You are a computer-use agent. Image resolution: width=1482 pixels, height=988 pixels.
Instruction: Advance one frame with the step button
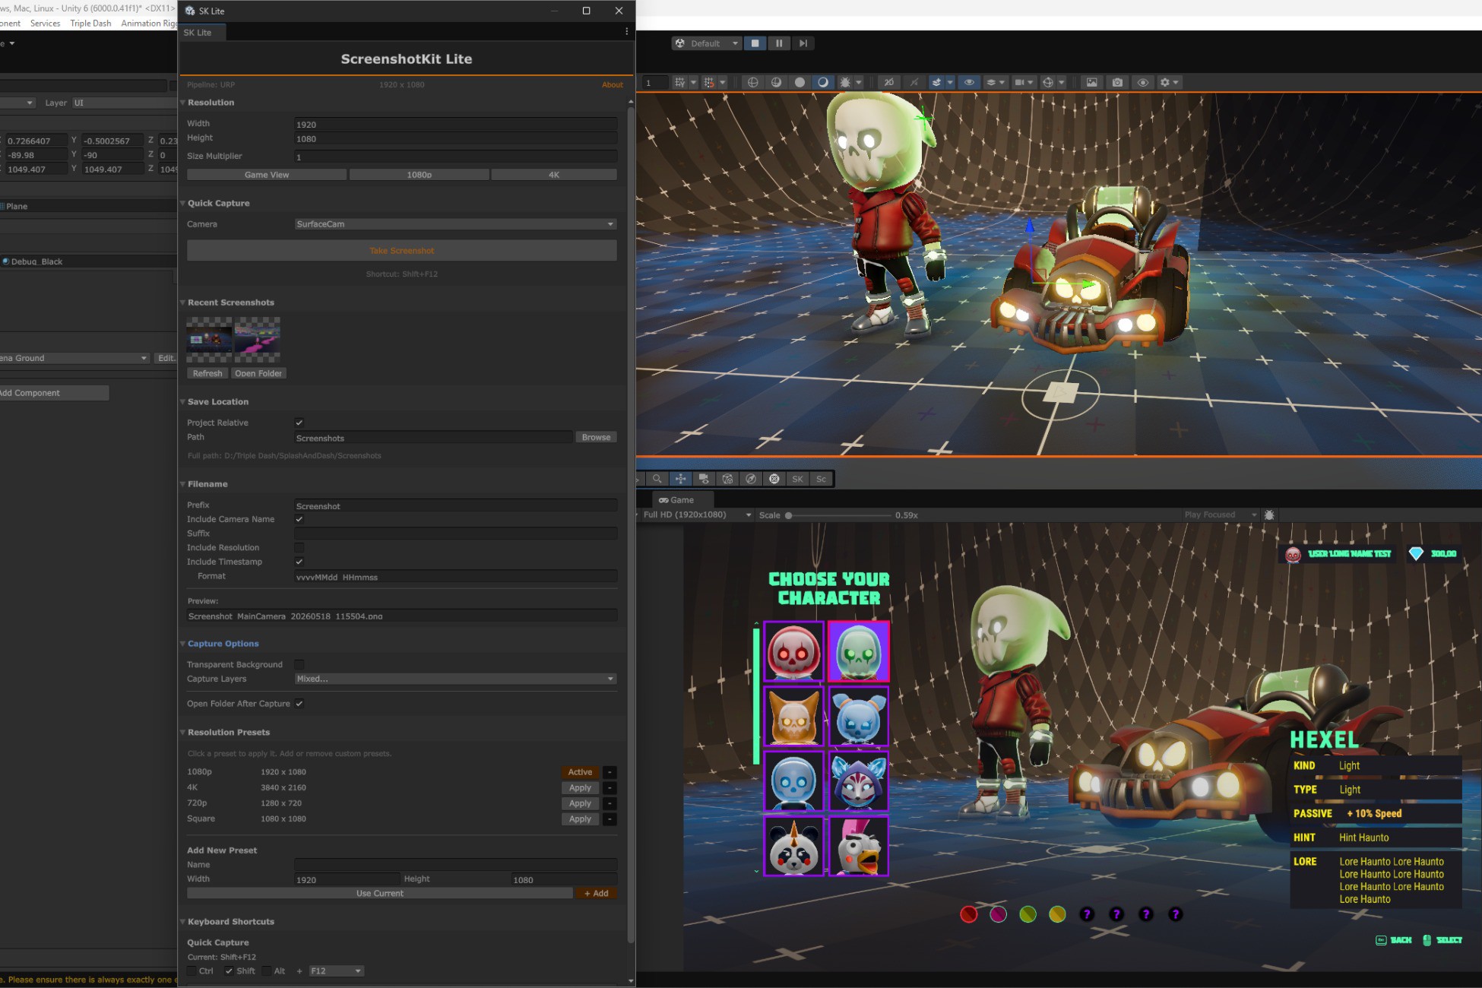pyautogui.click(x=803, y=43)
